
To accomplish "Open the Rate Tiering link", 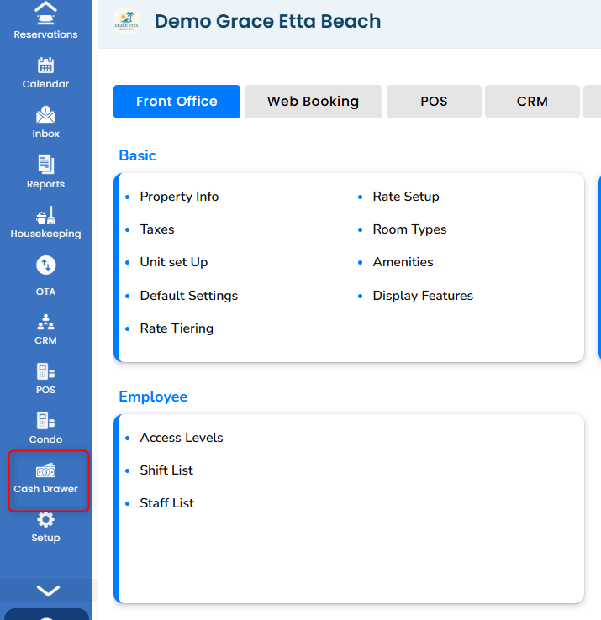I will tap(177, 328).
